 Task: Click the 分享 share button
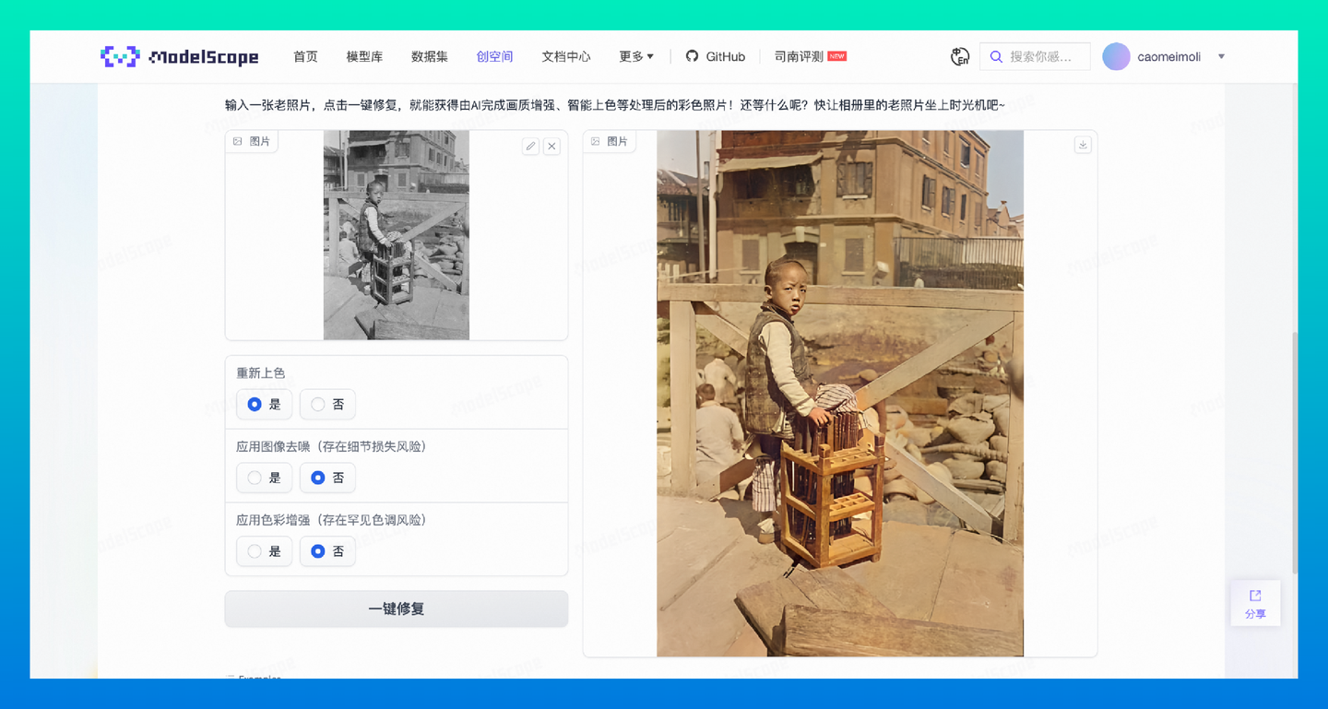1255,604
